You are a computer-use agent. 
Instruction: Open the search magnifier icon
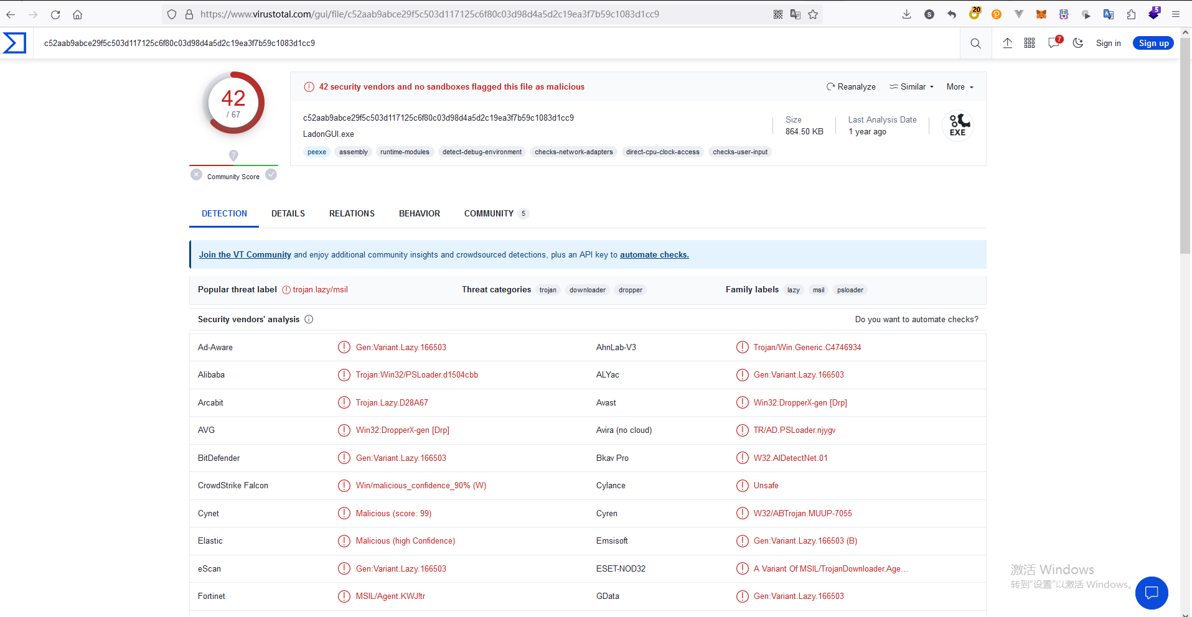975,43
